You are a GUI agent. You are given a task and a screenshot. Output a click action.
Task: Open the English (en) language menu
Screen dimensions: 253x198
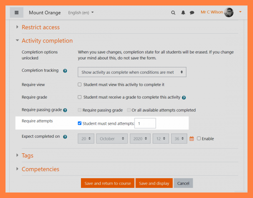pos(81,13)
